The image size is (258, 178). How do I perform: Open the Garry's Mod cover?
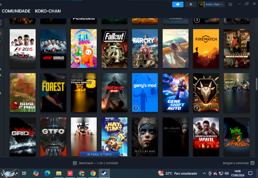145,93
